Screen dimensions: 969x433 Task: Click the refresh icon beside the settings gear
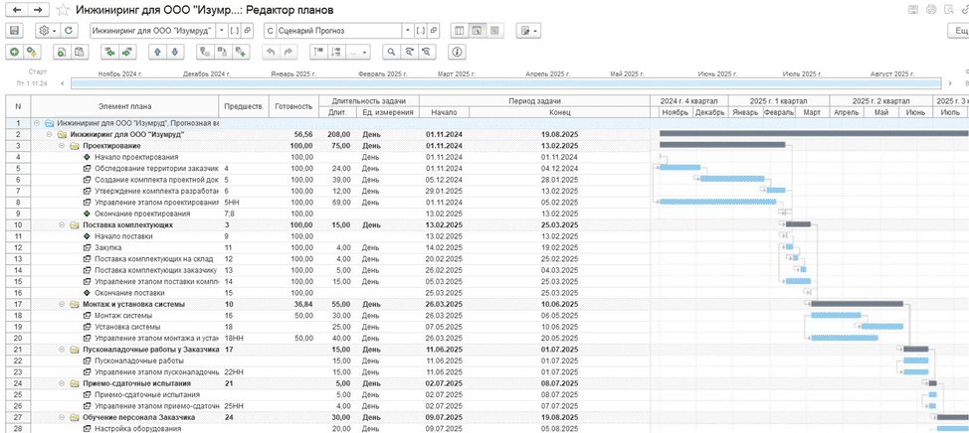pyautogui.click(x=69, y=31)
